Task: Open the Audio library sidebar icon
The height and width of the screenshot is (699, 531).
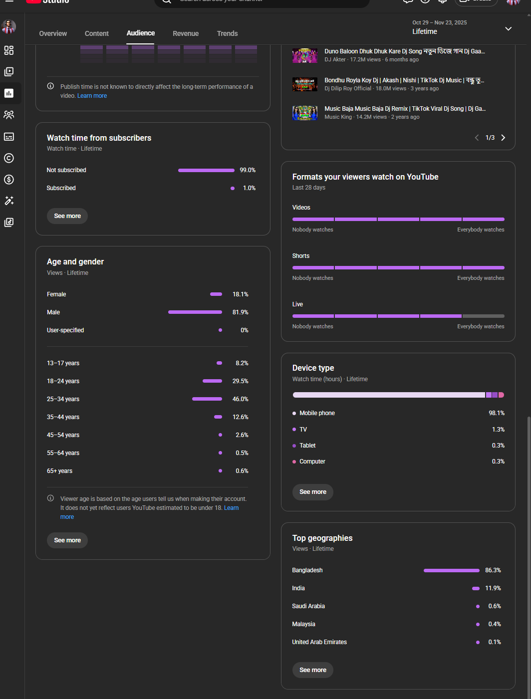Action: coord(9,223)
